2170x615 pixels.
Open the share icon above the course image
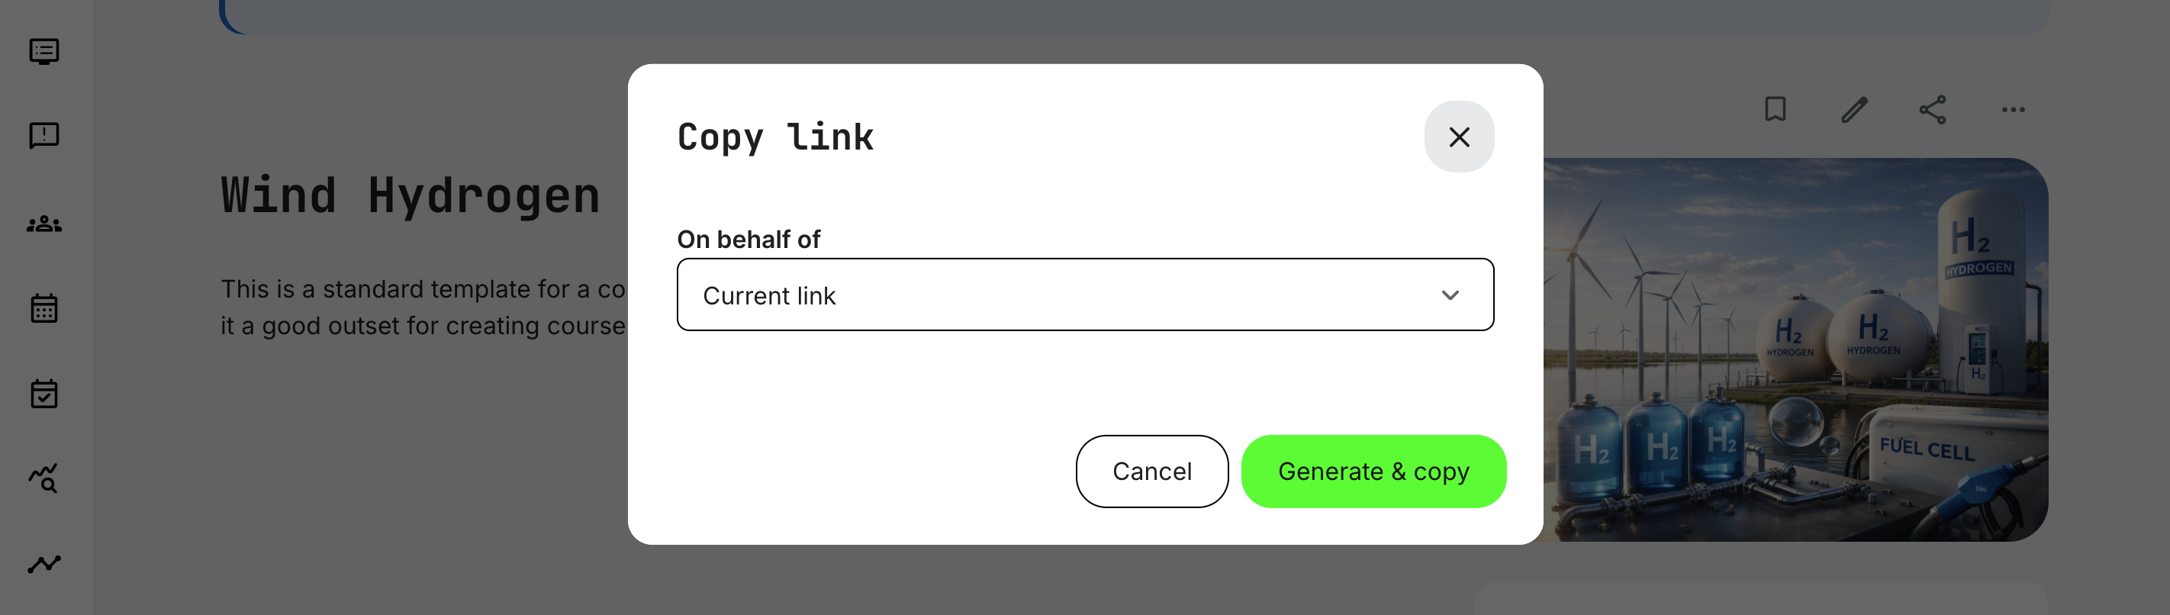tap(1933, 108)
